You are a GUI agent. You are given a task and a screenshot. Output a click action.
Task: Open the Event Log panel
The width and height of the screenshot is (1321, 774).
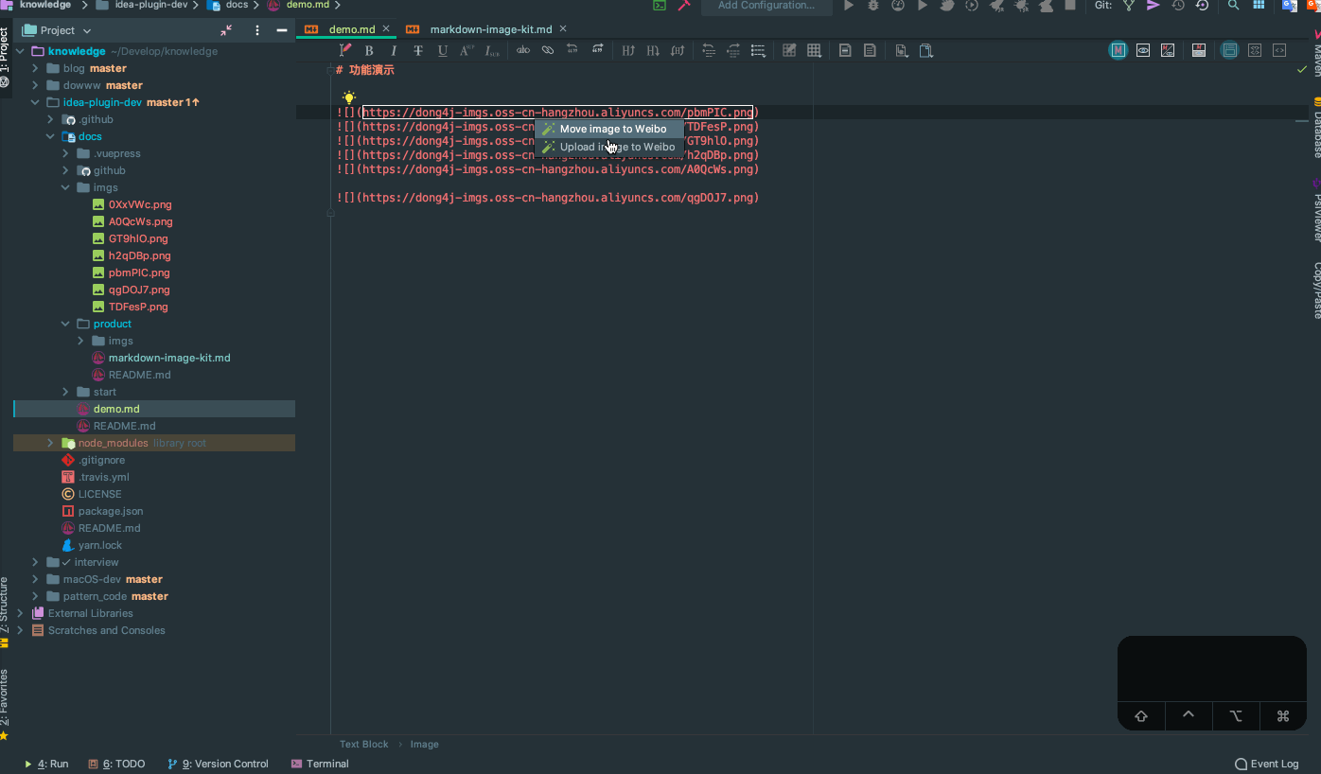coord(1266,764)
